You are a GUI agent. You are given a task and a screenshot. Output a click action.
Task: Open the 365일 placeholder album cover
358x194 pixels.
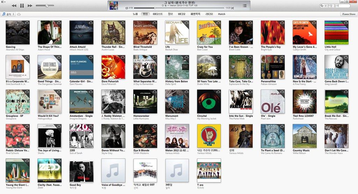(177, 171)
